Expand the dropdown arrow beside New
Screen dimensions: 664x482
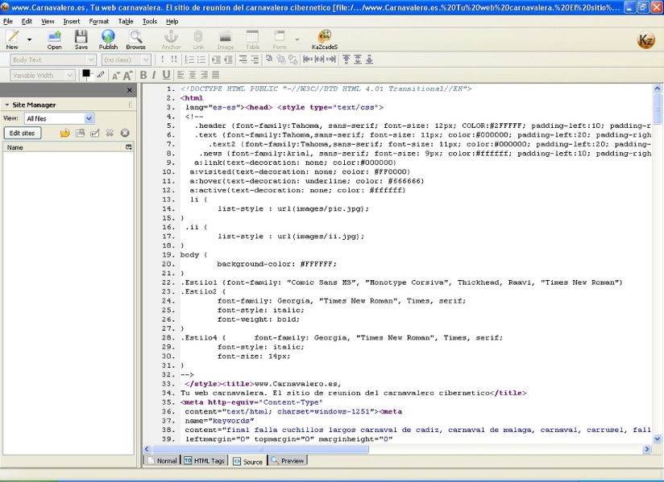(x=30, y=39)
